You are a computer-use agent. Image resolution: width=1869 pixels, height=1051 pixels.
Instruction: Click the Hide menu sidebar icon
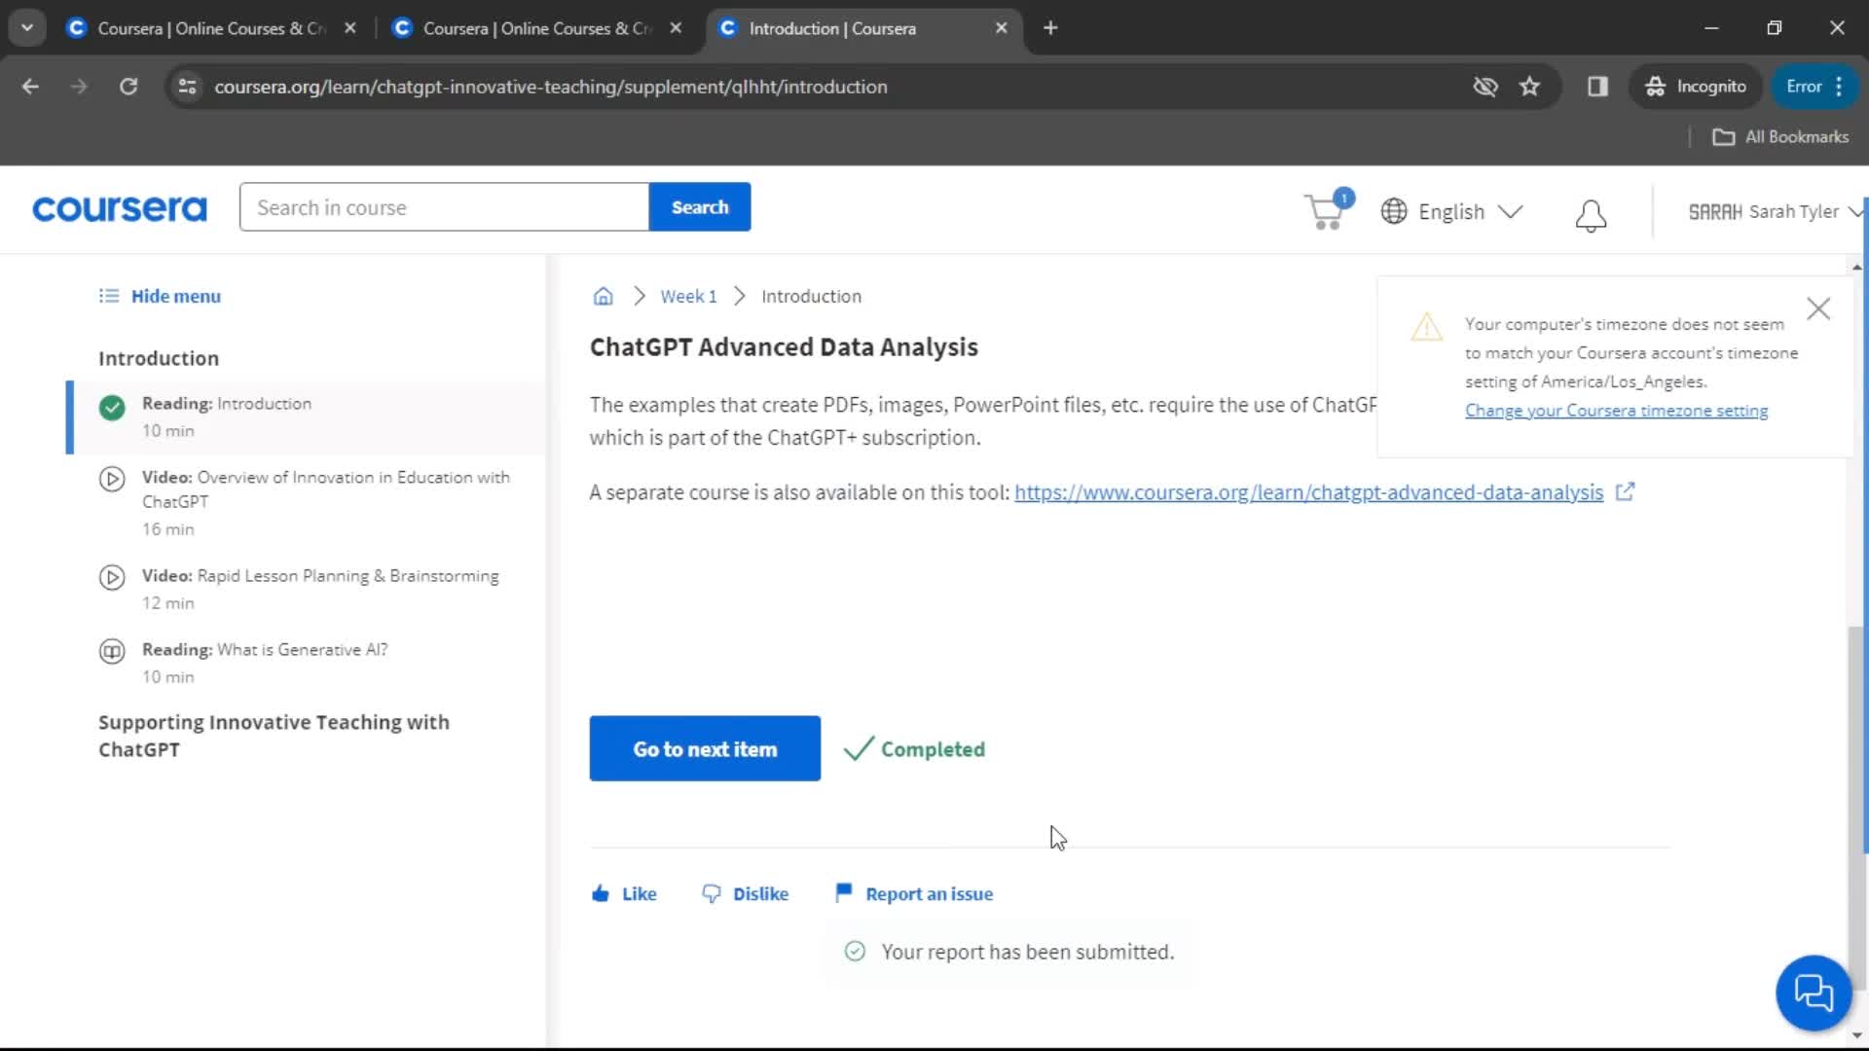click(109, 295)
